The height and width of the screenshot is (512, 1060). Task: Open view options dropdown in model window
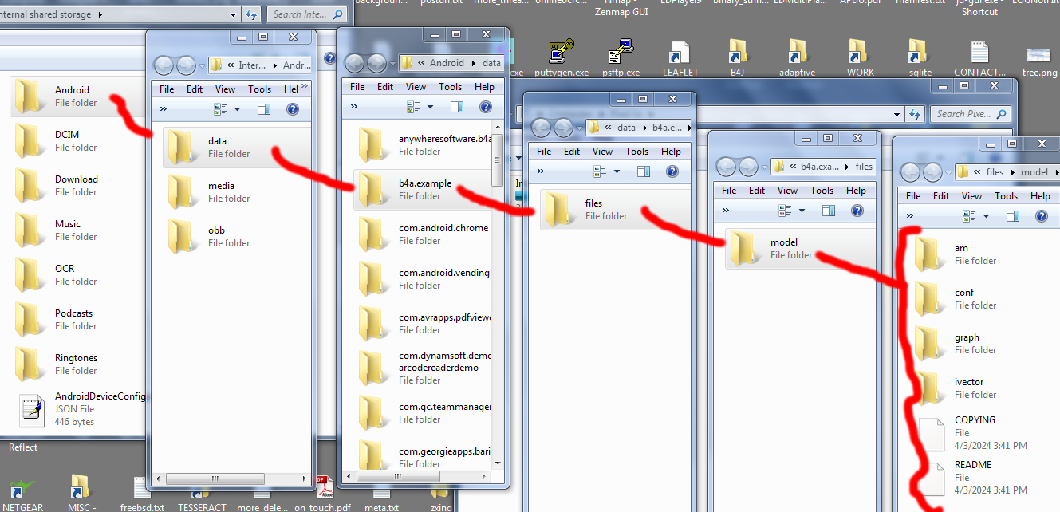click(987, 216)
